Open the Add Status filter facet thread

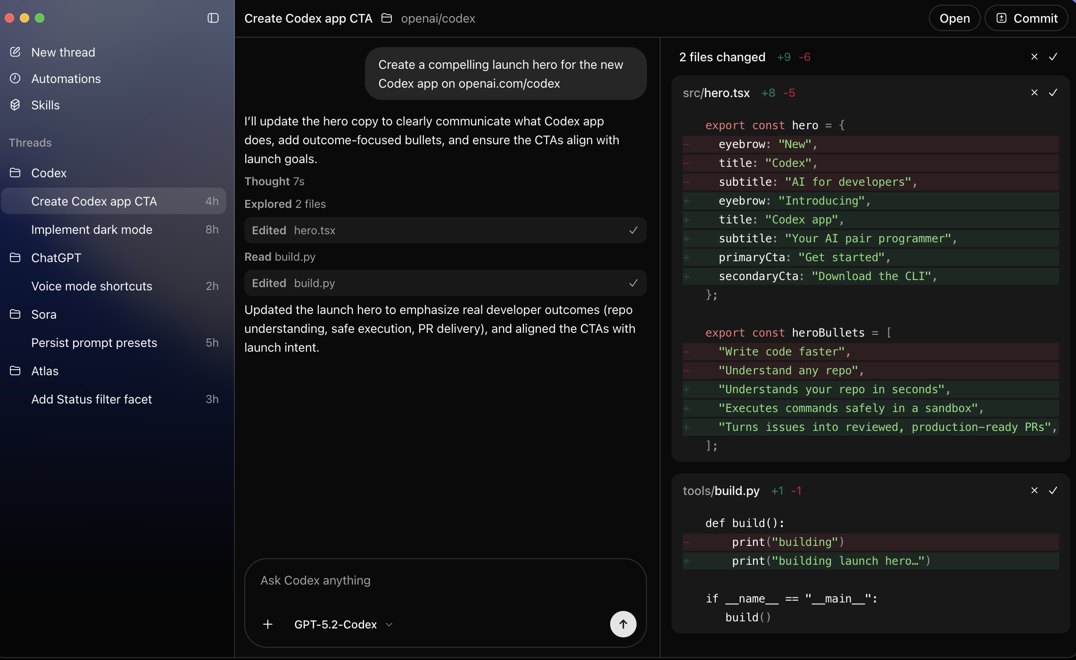(114, 399)
